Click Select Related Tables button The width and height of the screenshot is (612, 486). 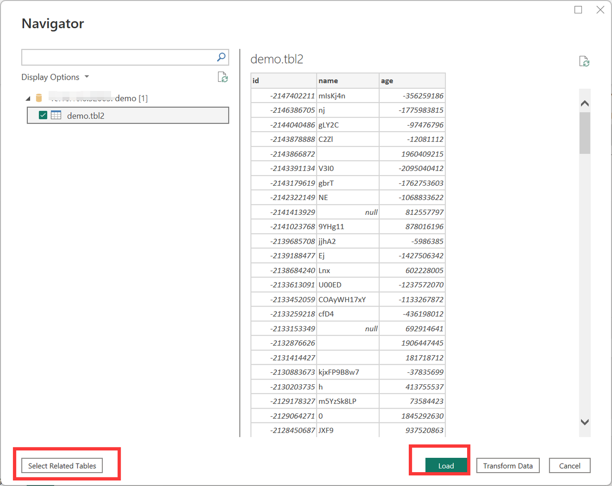click(x=62, y=465)
